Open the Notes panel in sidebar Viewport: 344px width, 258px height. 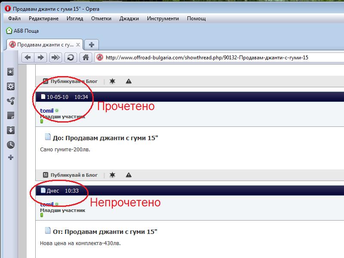coord(10,115)
